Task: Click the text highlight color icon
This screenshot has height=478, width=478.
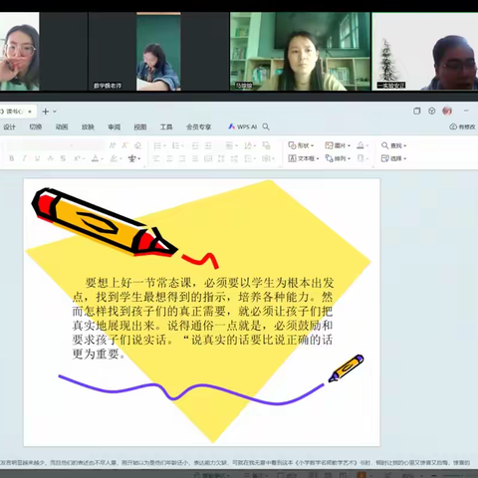Action: [114, 158]
